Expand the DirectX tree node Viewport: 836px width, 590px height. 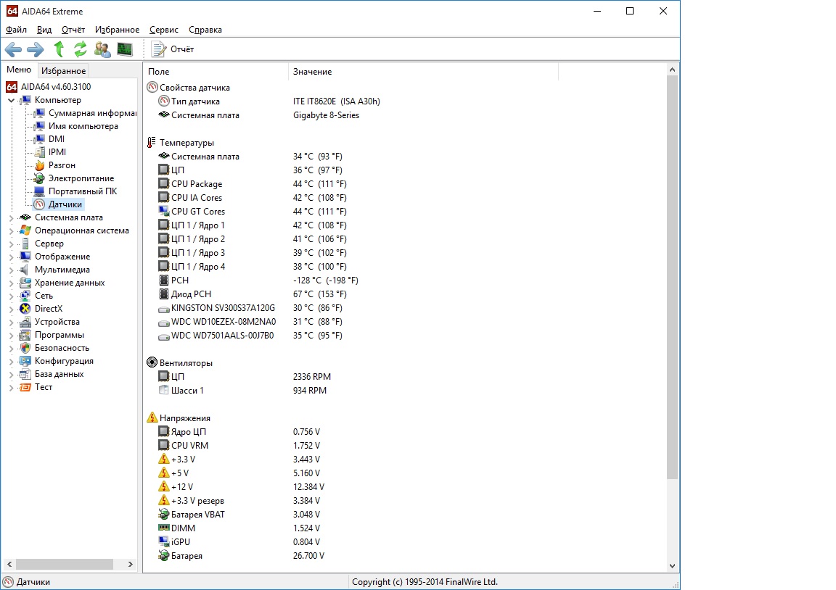pos(11,309)
